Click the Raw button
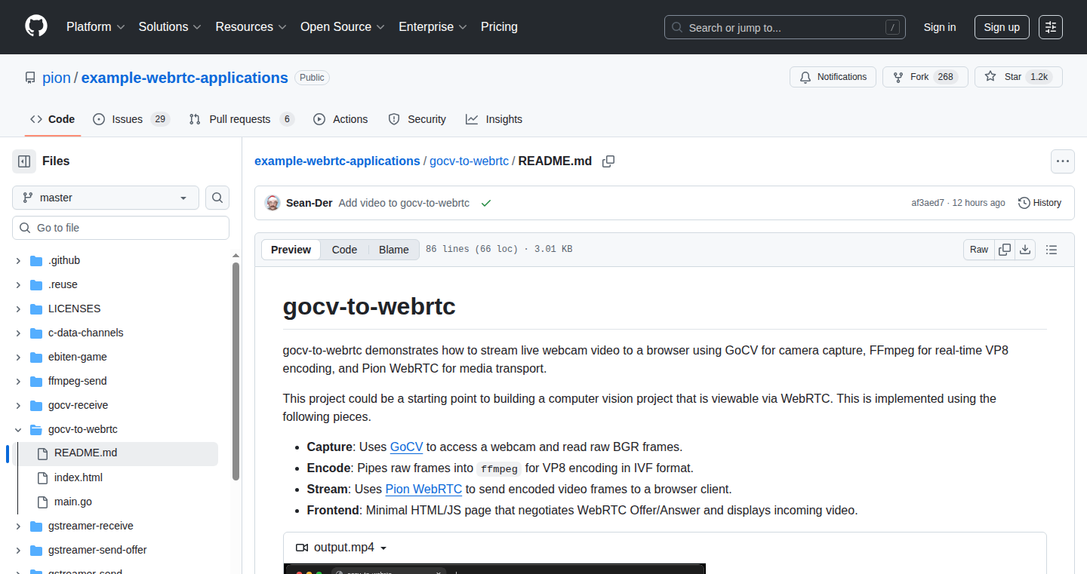 [979, 250]
